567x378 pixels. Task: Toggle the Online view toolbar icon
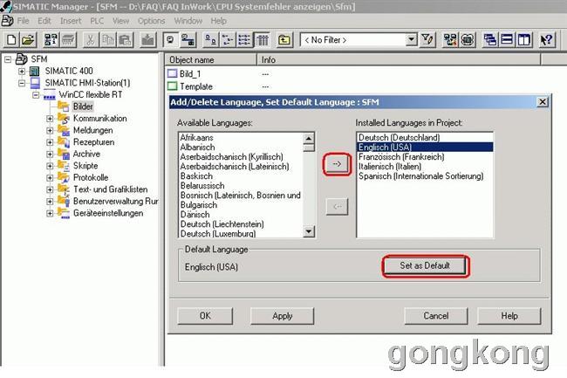coord(170,40)
